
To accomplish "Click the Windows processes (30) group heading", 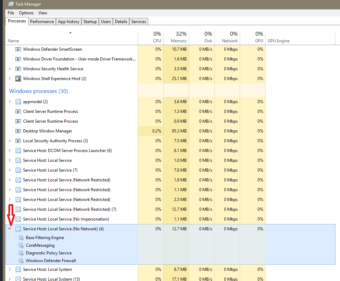I will 38,91.
